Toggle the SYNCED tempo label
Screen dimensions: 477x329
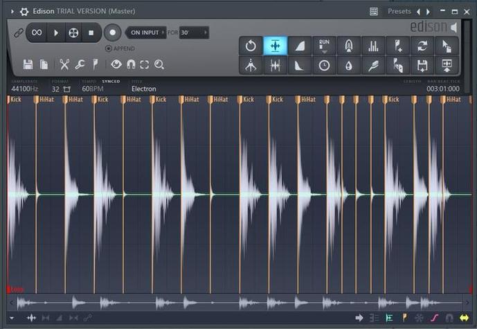coord(111,81)
